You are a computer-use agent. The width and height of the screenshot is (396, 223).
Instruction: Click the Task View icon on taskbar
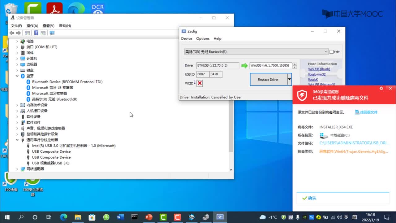tap(49, 217)
